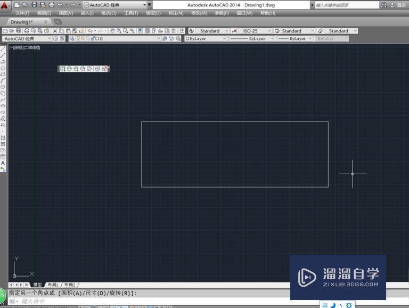Select the Revision Cloud tool

coord(3,93)
